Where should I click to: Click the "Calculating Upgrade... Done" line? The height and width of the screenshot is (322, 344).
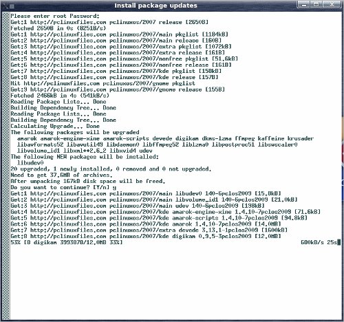coord(55,126)
